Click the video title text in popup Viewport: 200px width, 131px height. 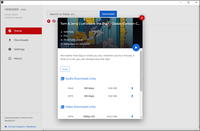tap(100, 24)
